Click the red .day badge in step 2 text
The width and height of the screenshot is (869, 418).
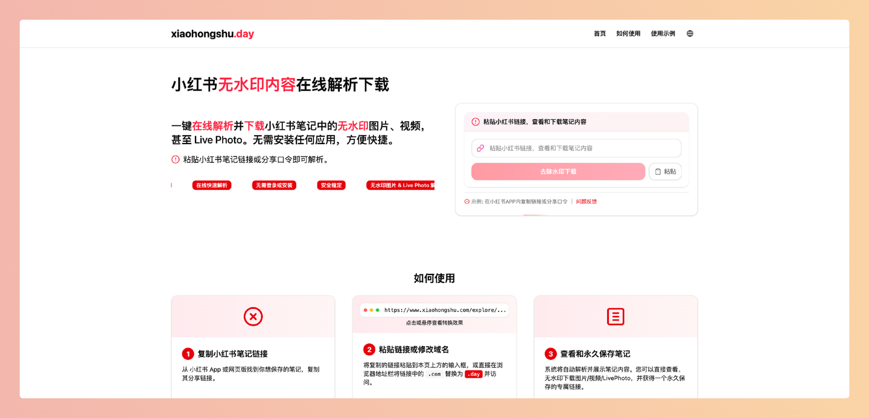473,374
